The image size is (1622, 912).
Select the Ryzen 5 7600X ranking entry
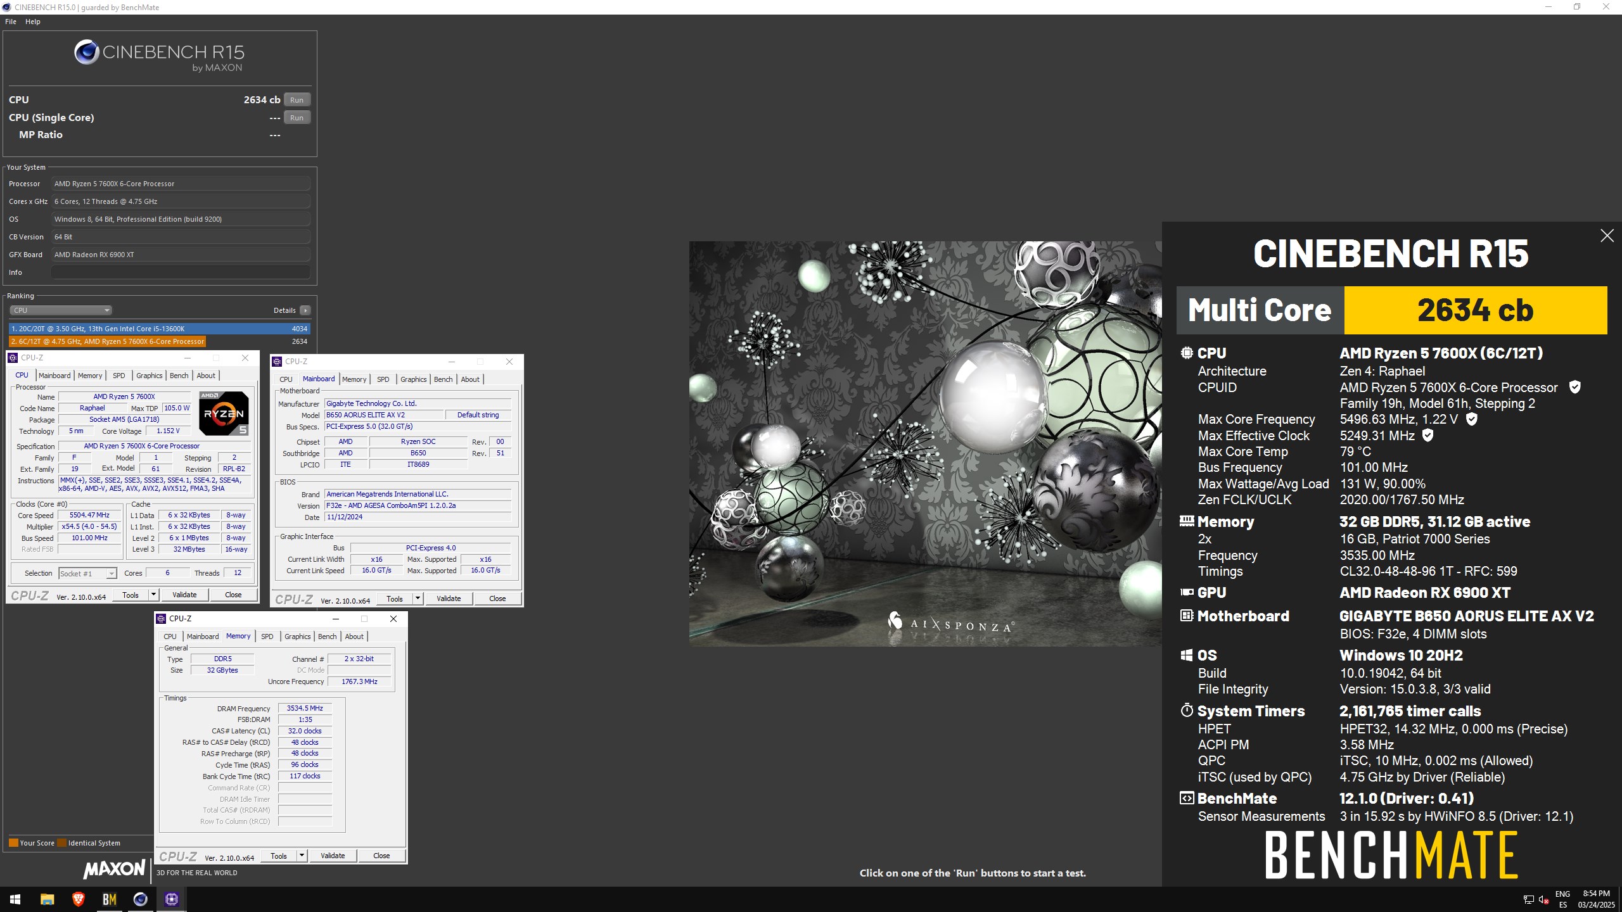pyautogui.click(x=160, y=341)
